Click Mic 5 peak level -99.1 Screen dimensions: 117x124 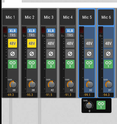87,95
